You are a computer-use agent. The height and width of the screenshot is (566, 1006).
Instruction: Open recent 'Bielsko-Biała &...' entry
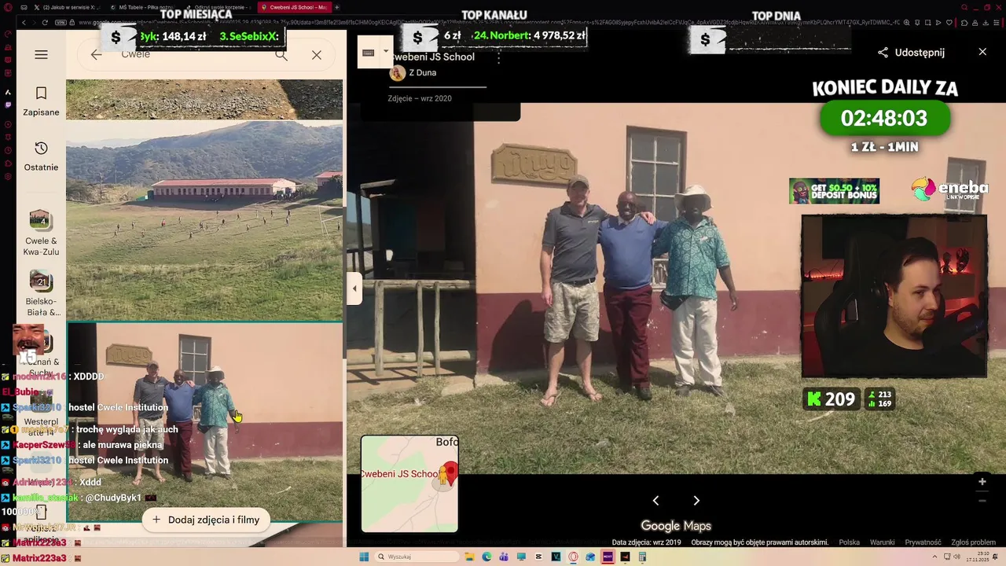[x=42, y=294]
